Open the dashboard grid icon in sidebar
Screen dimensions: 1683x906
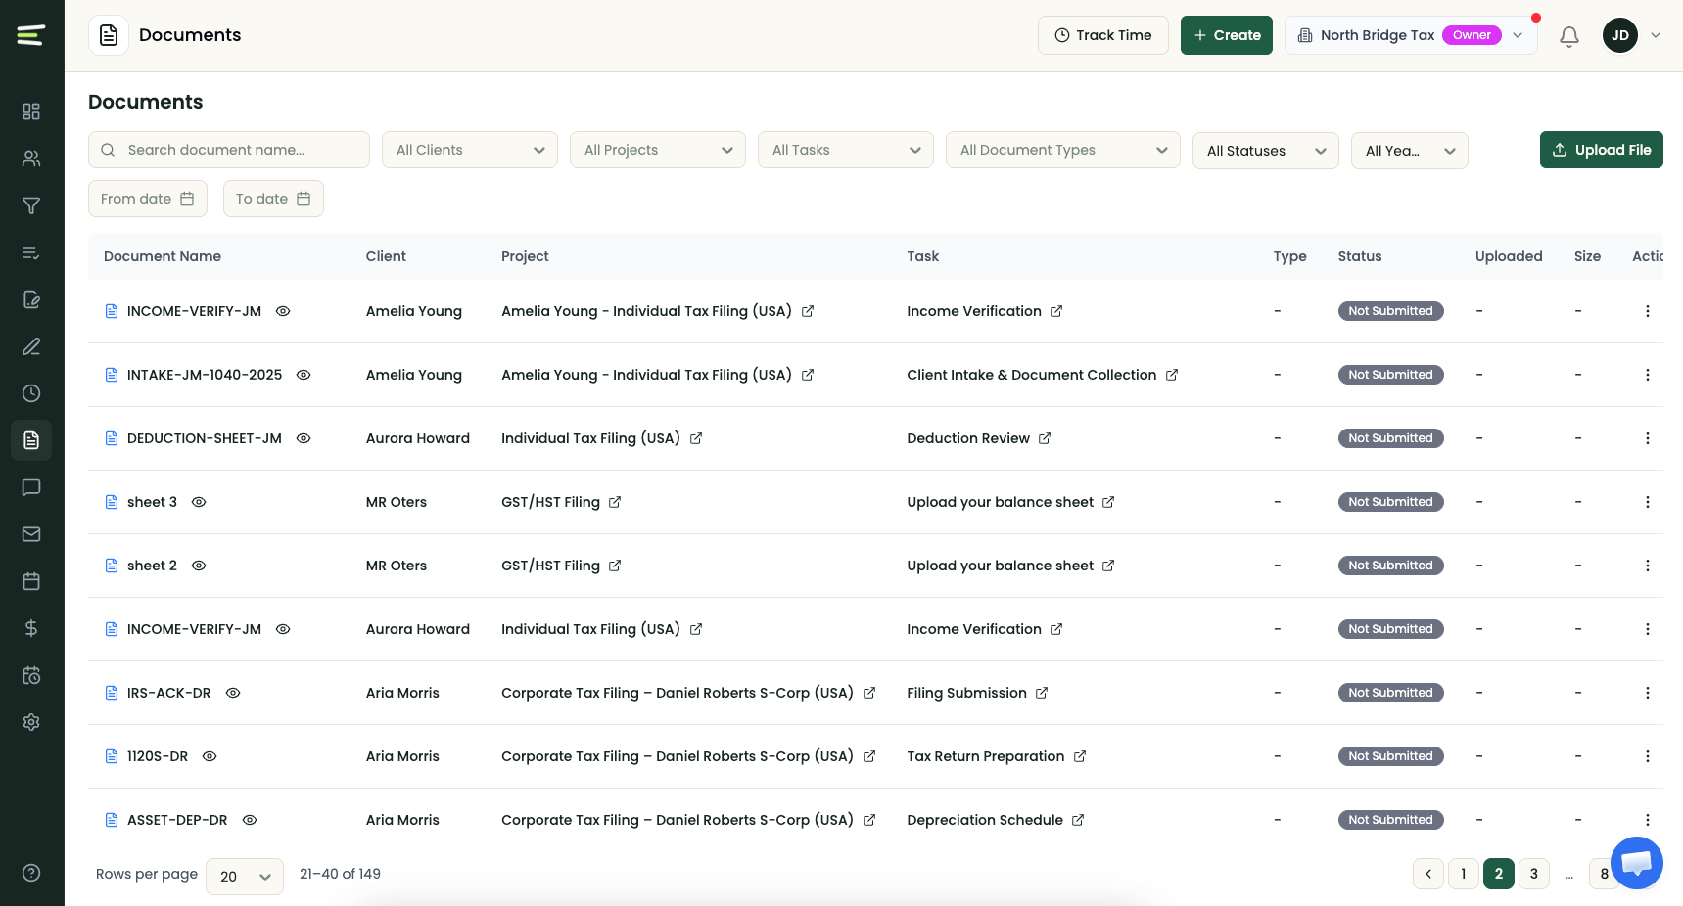click(31, 112)
